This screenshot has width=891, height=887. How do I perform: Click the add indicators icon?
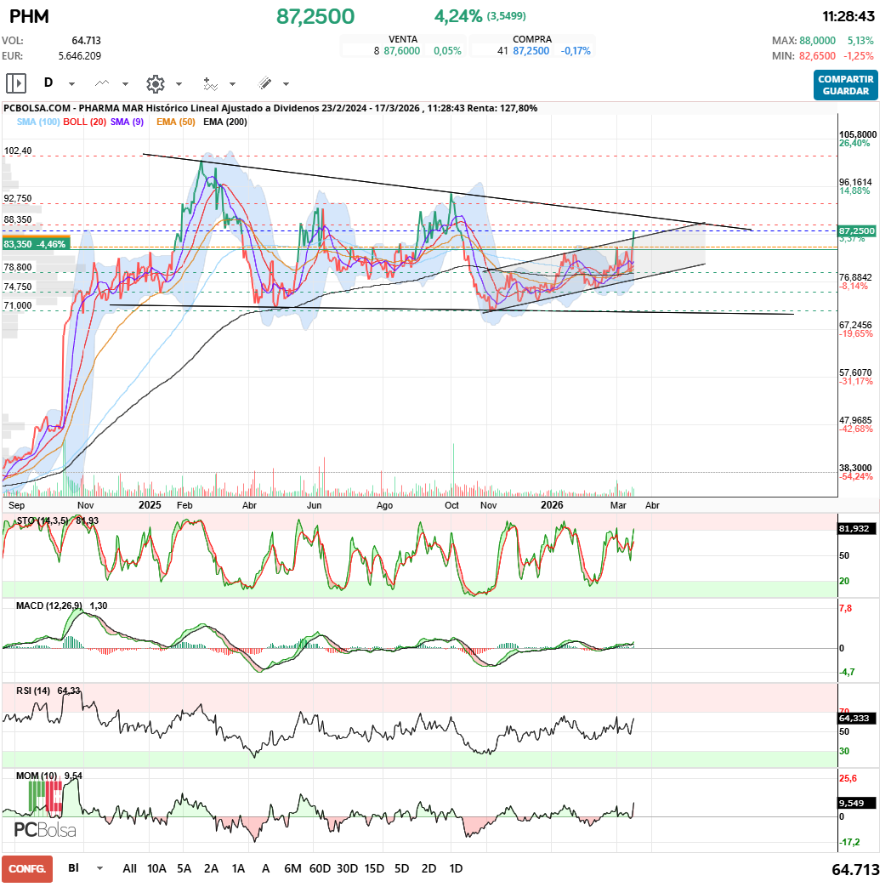[x=210, y=83]
